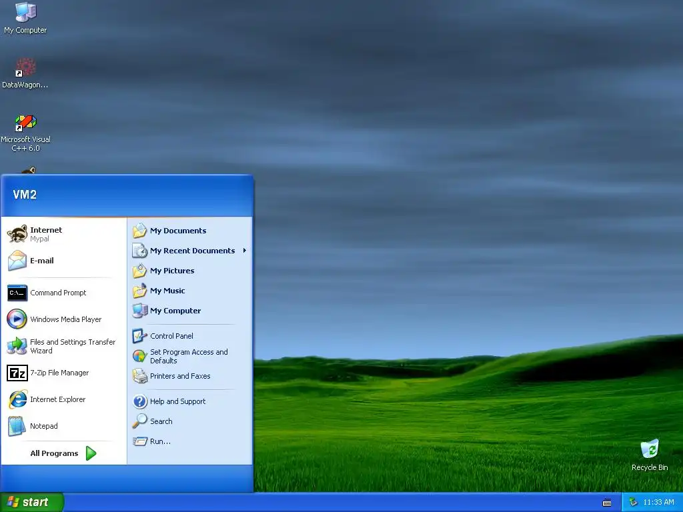The width and height of the screenshot is (683, 512).
Task: Click Run... text label
Action: 160,441
